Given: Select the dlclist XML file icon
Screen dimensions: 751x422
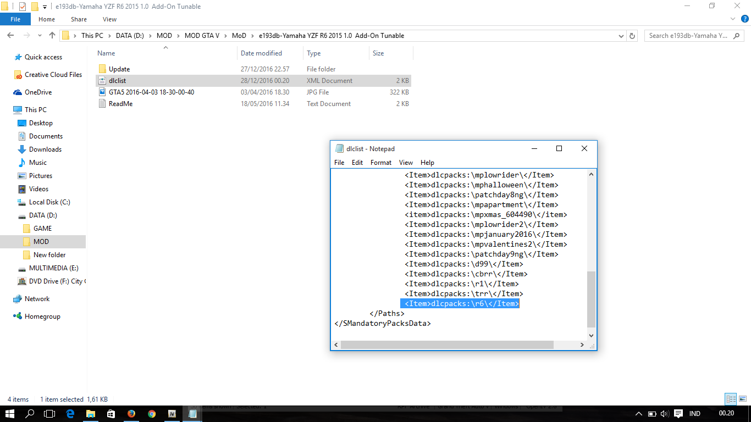Looking at the screenshot, I should click(x=102, y=81).
